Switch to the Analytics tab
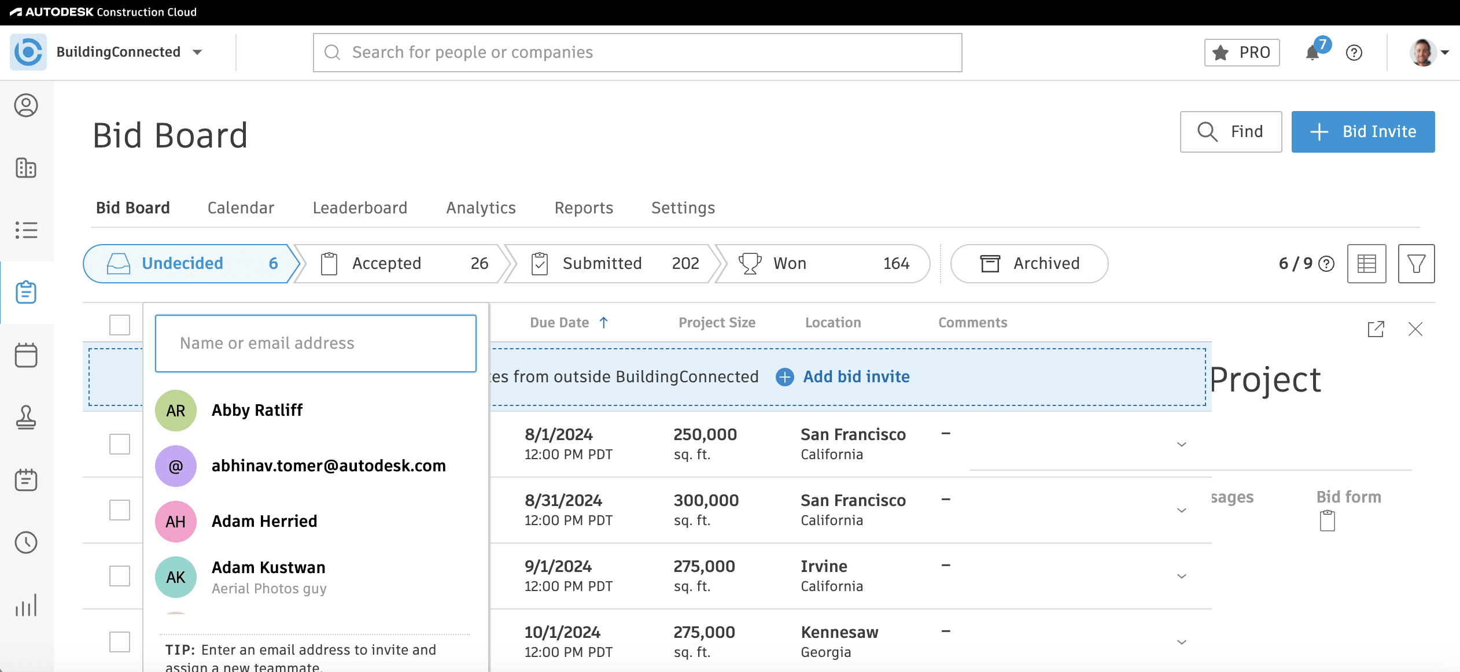Image resolution: width=1460 pixels, height=672 pixels. point(481,208)
